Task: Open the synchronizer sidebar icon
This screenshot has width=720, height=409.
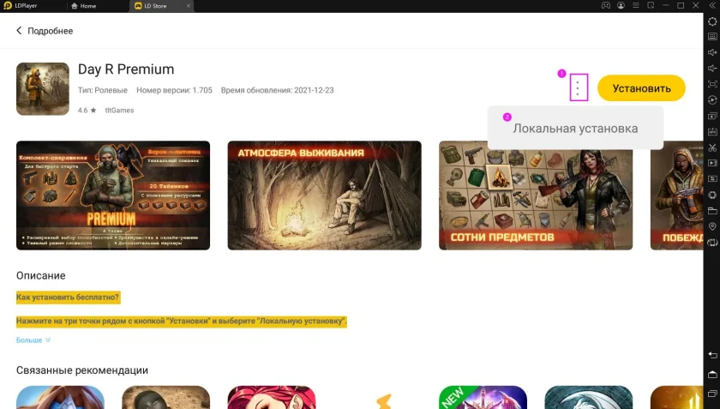Action: (712, 178)
